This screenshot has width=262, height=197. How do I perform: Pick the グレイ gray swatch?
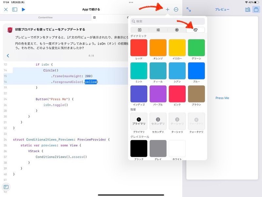click(158, 148)
